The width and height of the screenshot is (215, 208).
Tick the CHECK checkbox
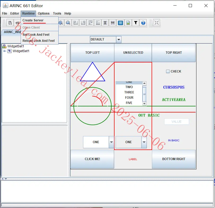pyautogui.click(x=168, y=71)
